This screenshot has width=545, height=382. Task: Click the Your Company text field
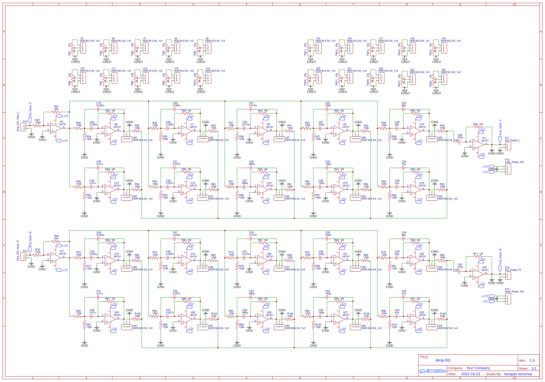tap(478, 368)
